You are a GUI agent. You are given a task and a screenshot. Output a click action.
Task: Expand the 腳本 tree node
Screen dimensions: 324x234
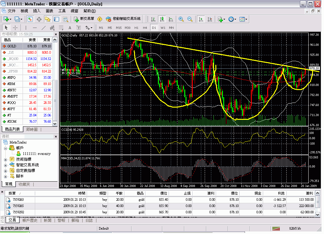tap(6, 177)
